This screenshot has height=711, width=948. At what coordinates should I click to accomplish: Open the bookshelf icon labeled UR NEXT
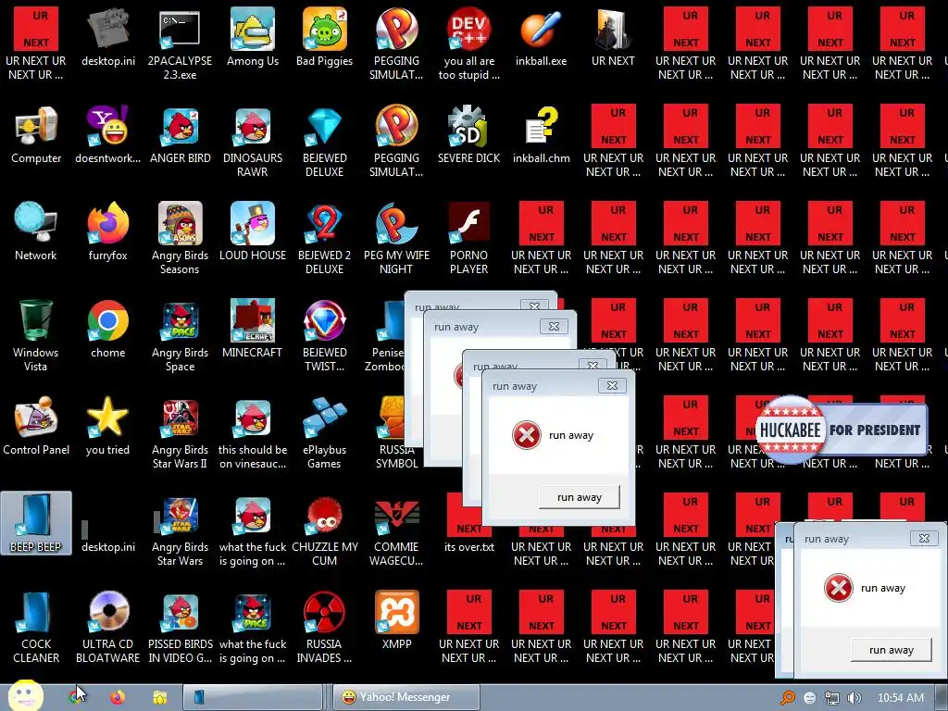tap(613, 37)
